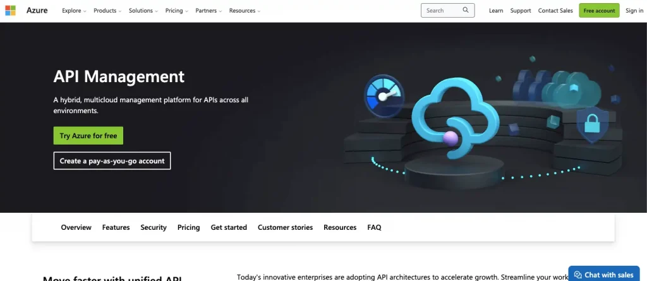This screenshot has width=647, height=281.
Task: Click the Try Azure for free button
Action: [x=88, y=136]
